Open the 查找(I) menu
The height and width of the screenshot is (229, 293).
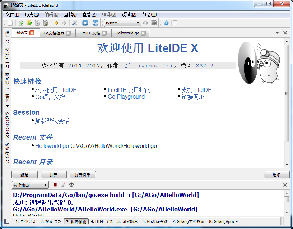(70, 14)
